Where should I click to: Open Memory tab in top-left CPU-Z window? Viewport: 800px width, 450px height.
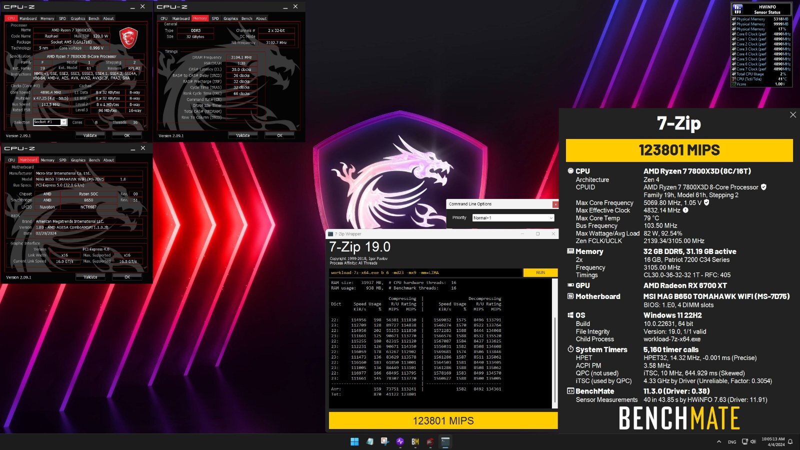(x=47, y=18)
